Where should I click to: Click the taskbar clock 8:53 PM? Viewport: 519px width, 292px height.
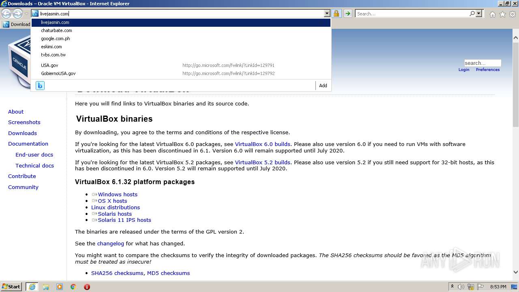coord(498,287)
